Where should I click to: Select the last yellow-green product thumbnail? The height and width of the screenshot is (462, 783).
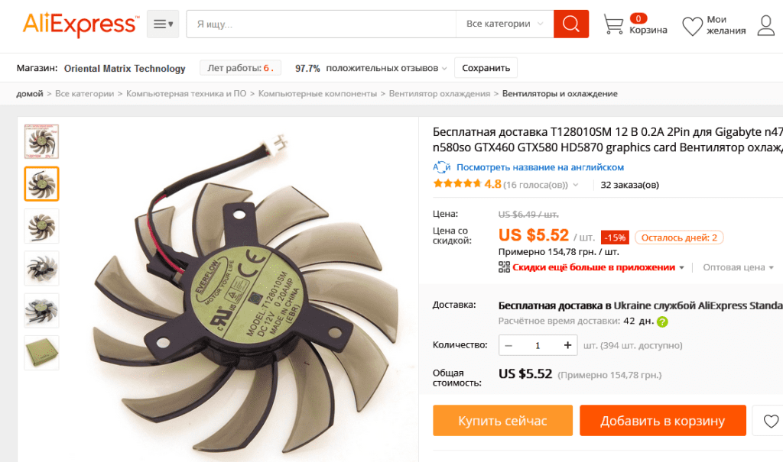click(41, 353)
